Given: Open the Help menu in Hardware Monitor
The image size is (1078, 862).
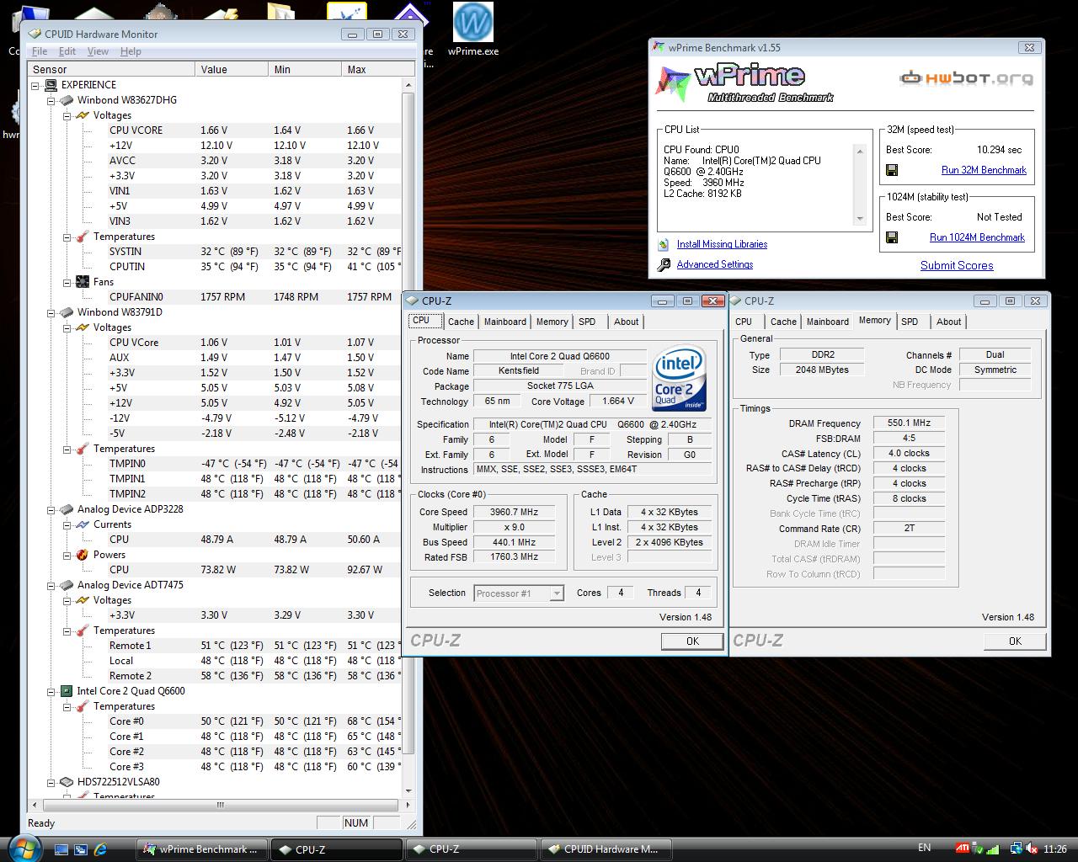Looking at the screenshot, I should (131, 51).
